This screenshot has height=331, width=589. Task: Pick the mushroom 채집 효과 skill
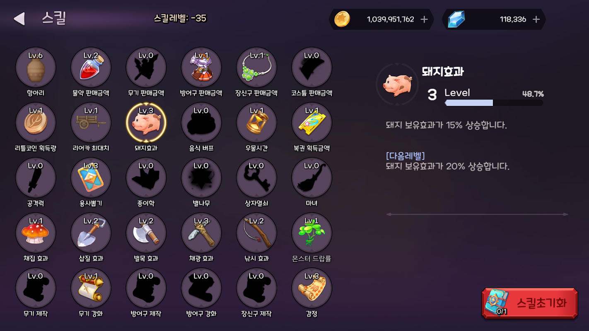[36, 233]
